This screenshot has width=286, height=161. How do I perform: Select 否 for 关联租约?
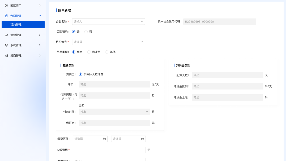point(86,32)
